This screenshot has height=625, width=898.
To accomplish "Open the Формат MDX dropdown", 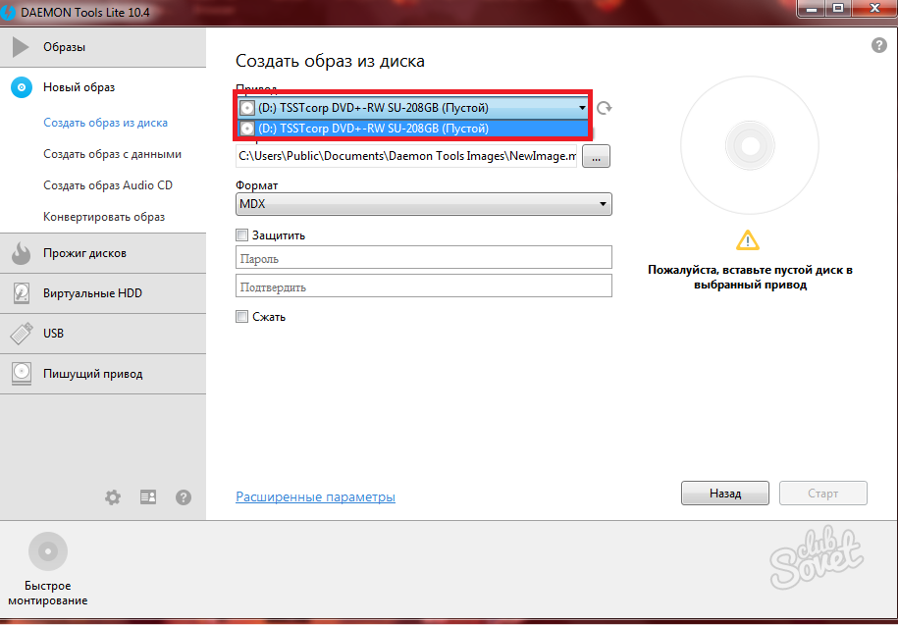I will pyautogui.click(x=423, y=204).
